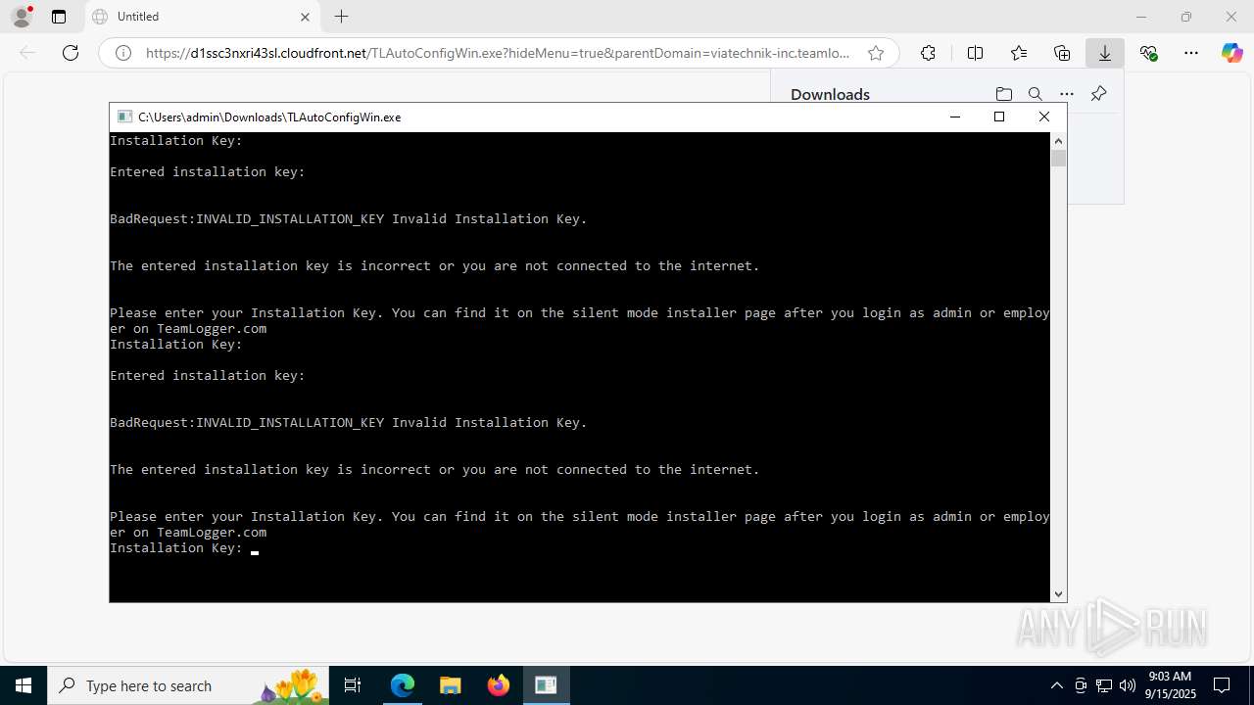The image size is (1254, 705).
Task: Toggle split screen view
Action: click(975, 53)
